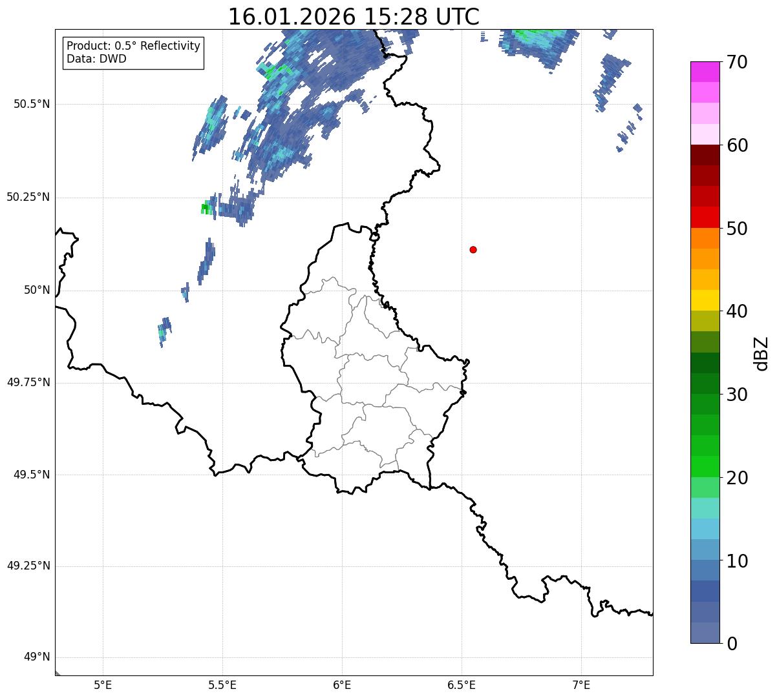Image resolution: width=777 pixels, height=698 pixels.
Task: Click the dBZ colorbar axis label
Action: (761, 353)
